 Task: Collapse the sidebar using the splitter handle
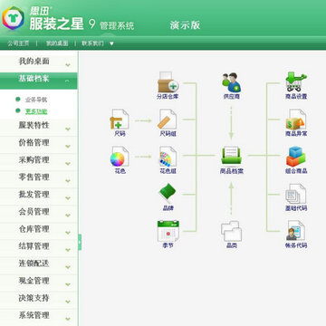tap(80, 242)
